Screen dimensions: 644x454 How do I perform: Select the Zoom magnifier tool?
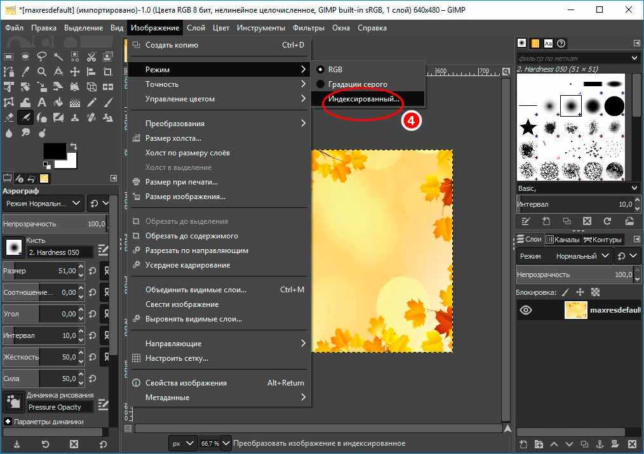click(42, 72)
